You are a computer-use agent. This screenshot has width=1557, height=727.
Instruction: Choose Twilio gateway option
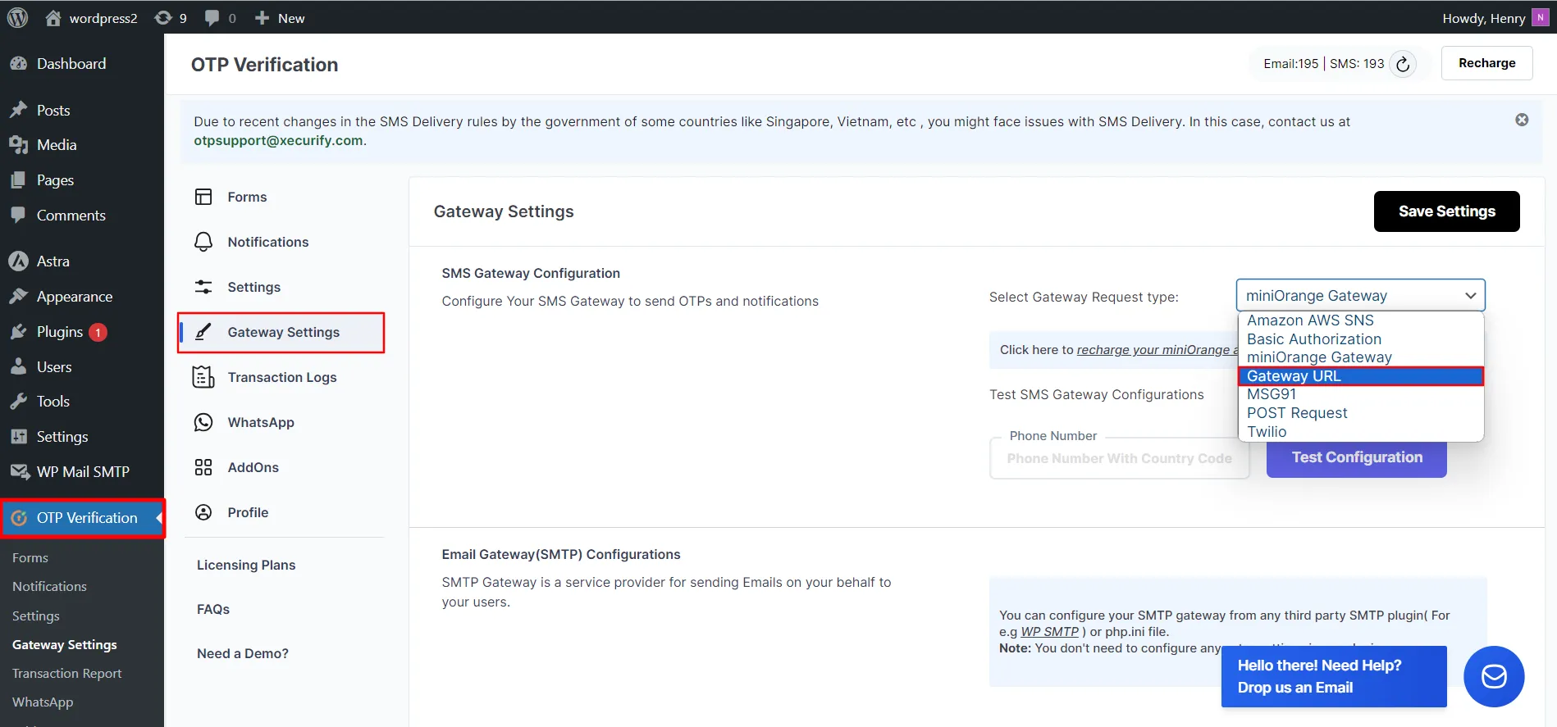point(1360,432)
